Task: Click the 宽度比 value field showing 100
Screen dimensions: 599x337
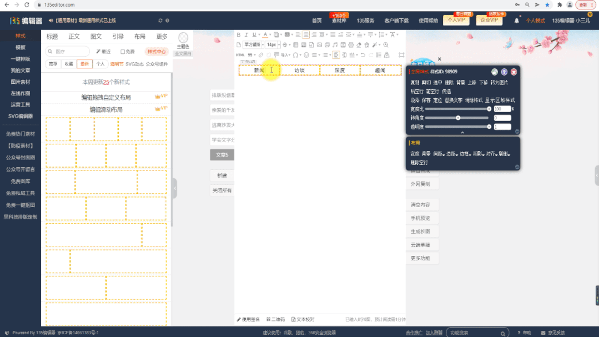Action: coord(502,109)
